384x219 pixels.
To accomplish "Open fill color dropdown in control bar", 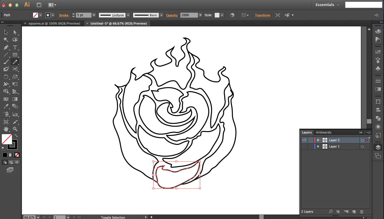I will coord(41,15).
